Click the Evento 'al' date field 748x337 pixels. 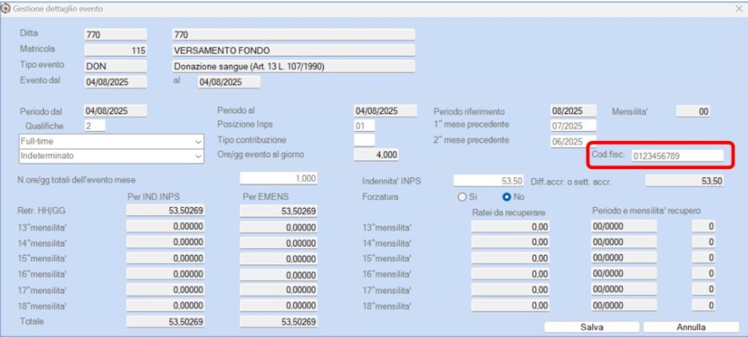point(229,82)
